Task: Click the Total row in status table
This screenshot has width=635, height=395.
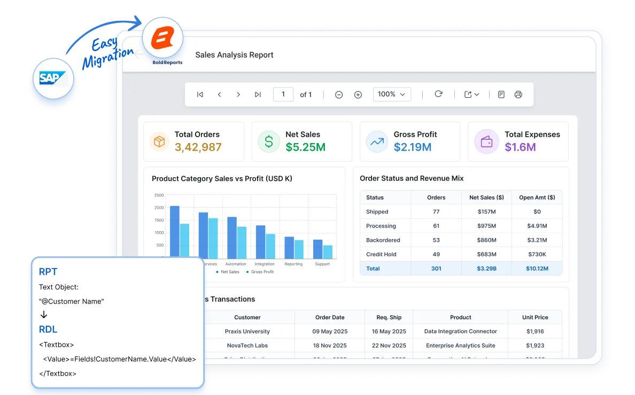Action: pos(461,268)
